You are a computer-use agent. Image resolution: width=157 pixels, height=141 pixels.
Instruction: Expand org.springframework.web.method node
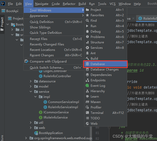coord(26,138)
